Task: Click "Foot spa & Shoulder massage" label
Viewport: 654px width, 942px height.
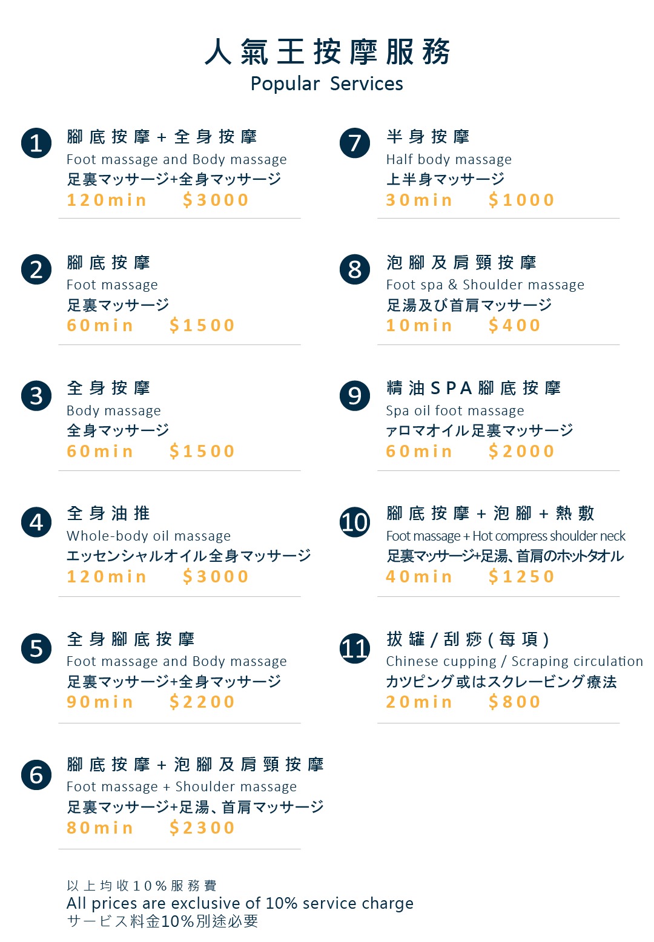Action: (x=485, y=285)
